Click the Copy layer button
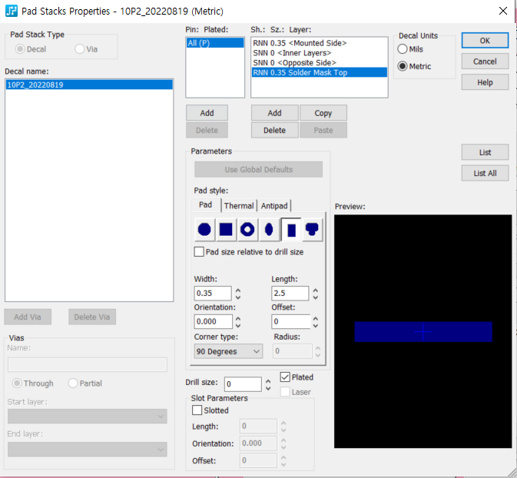Screen dimensions: 517x478 [323, 113]
